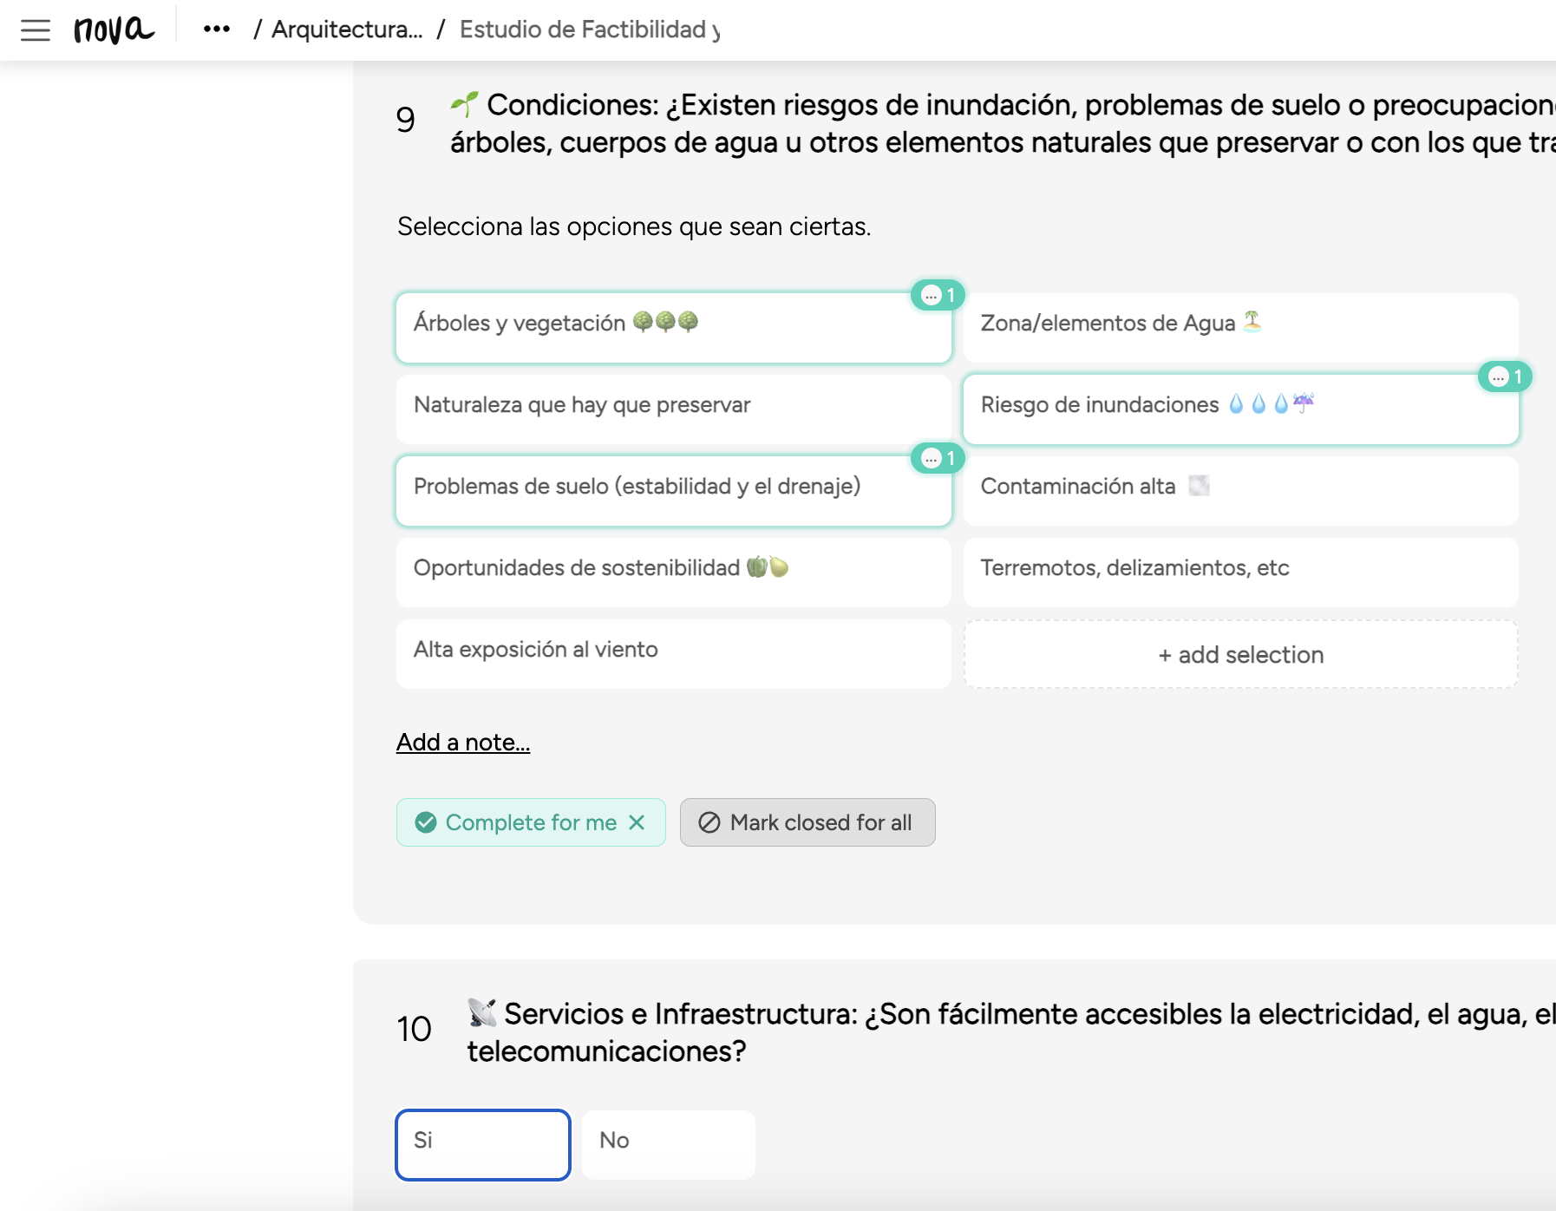The width and height of the screenshot is (1556, 1211).
Task: Expand the breadcrumb ellipsis menu
Action: (217, 29)
